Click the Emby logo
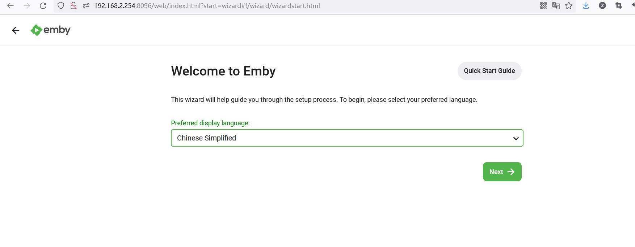The image size is (635, 247). [x=50, y=30]
